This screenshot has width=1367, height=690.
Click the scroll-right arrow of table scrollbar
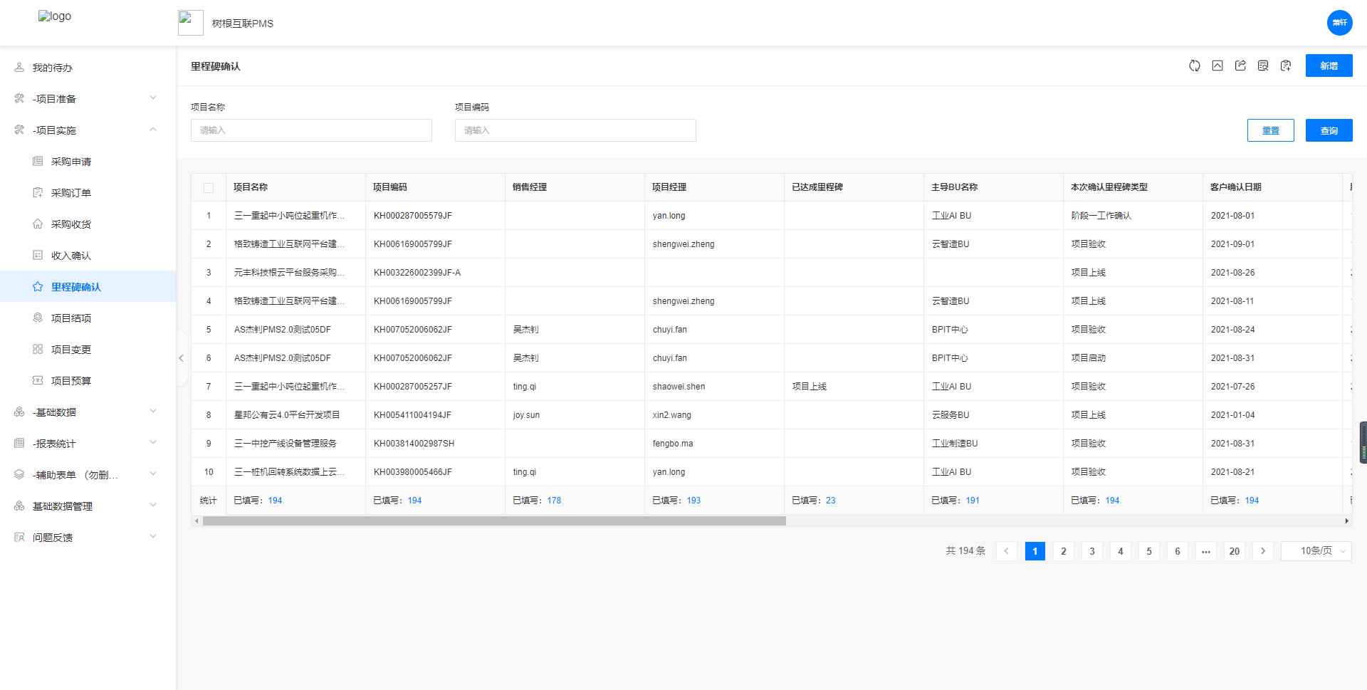1346,521
